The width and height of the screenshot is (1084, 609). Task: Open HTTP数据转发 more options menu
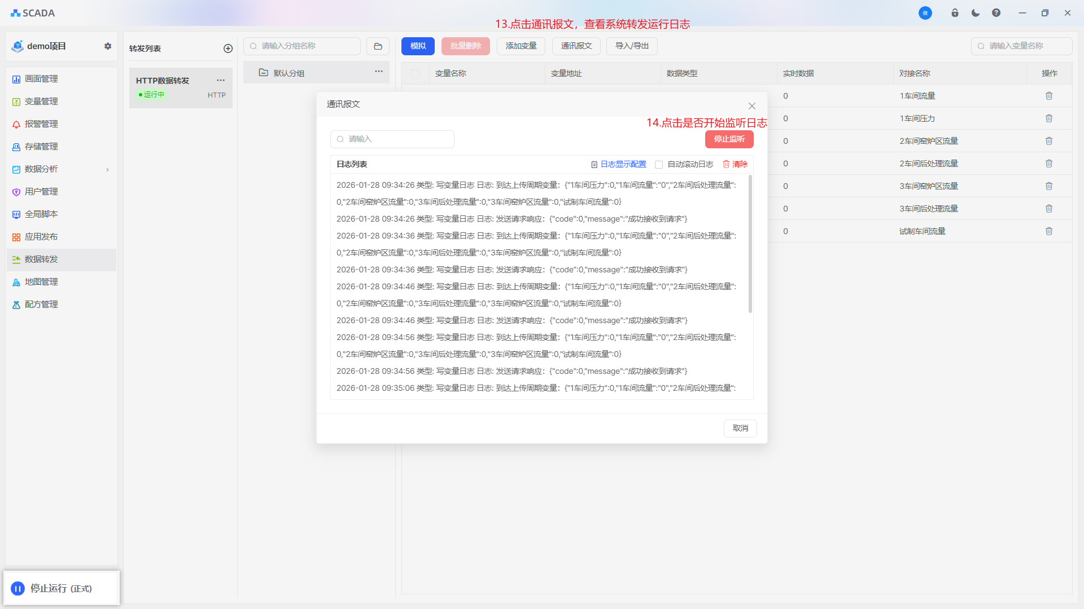click(x=221, y=80)
